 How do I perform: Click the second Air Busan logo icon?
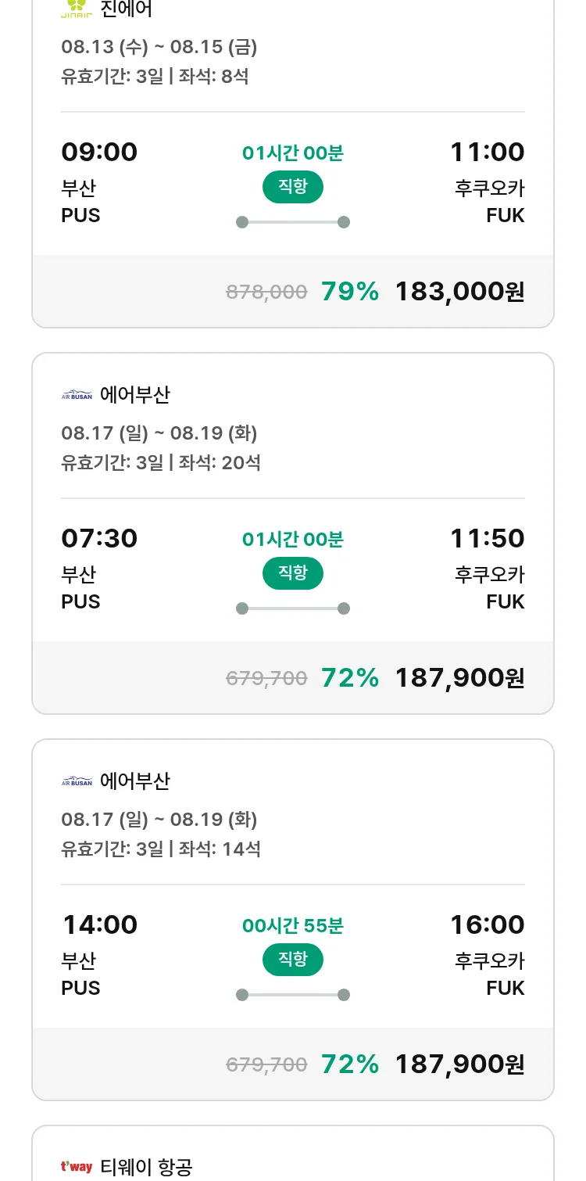click(x=77, y=781)
